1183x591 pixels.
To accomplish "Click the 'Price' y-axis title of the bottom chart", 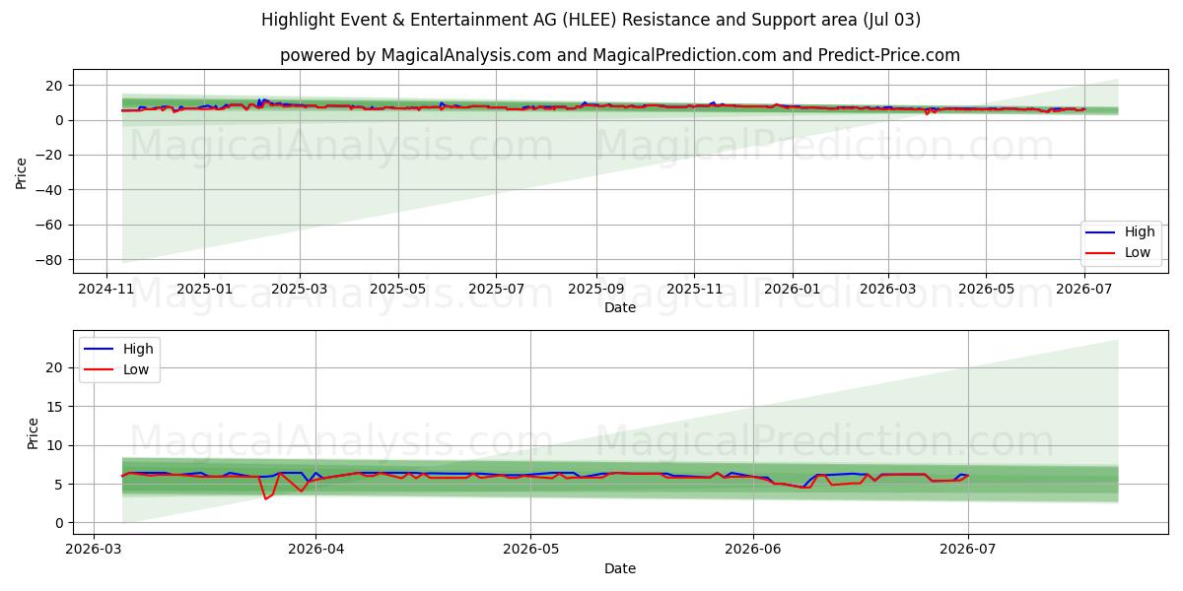I will (x=34, y=433).
